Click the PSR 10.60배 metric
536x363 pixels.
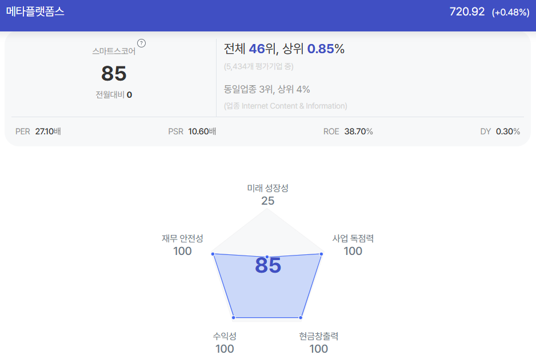point(192,131)
